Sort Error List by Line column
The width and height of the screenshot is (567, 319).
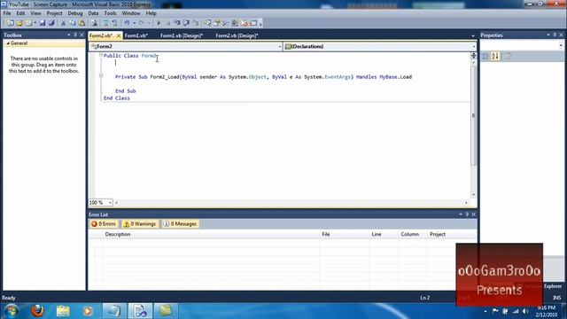[384, 234]
